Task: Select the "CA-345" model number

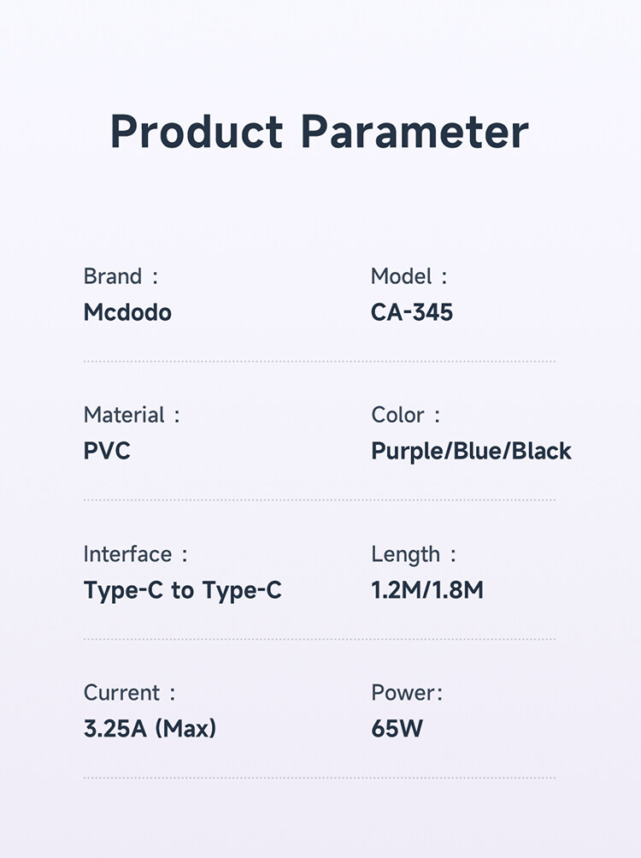Action: tap(412, 312)
